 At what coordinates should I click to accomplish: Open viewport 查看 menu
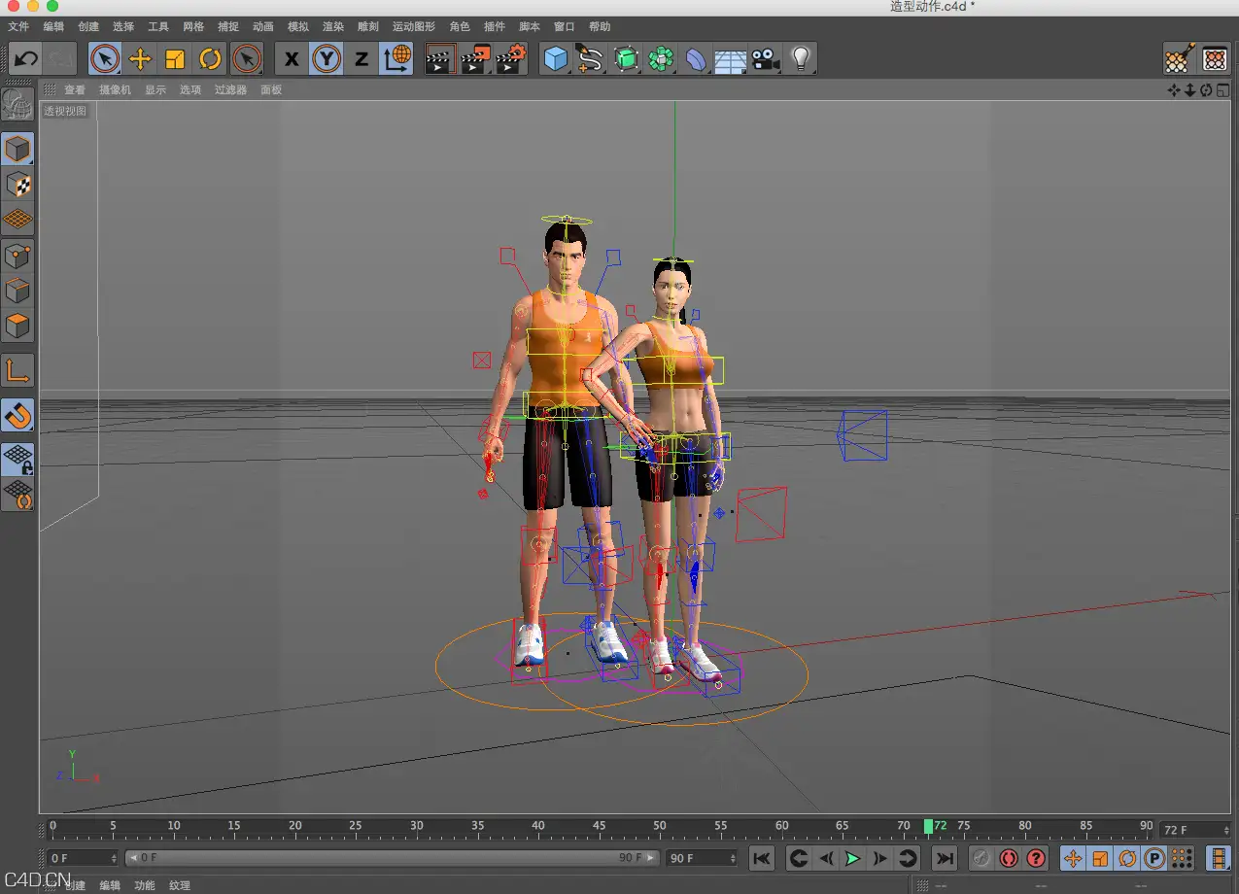(x=75, y=90)
